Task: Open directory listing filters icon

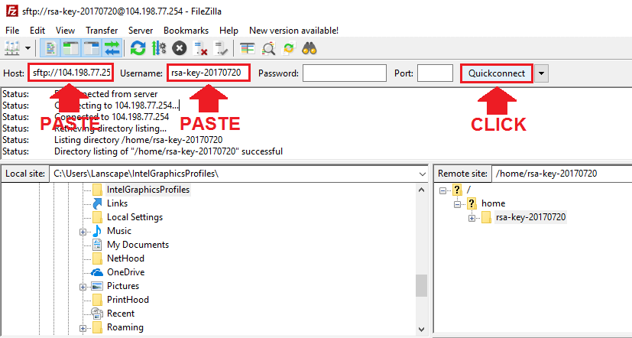Action: [x=247, y=49]
